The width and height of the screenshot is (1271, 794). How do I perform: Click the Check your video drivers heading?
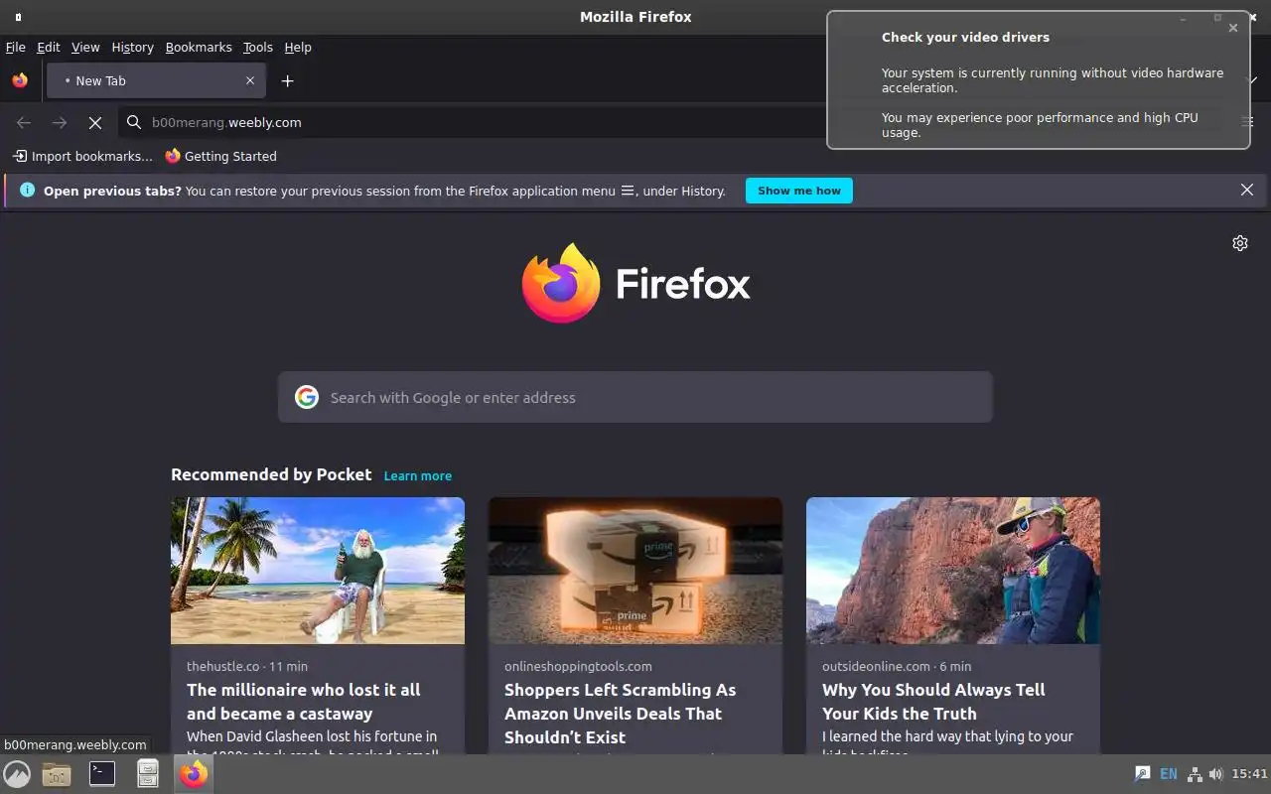(965, 37)
